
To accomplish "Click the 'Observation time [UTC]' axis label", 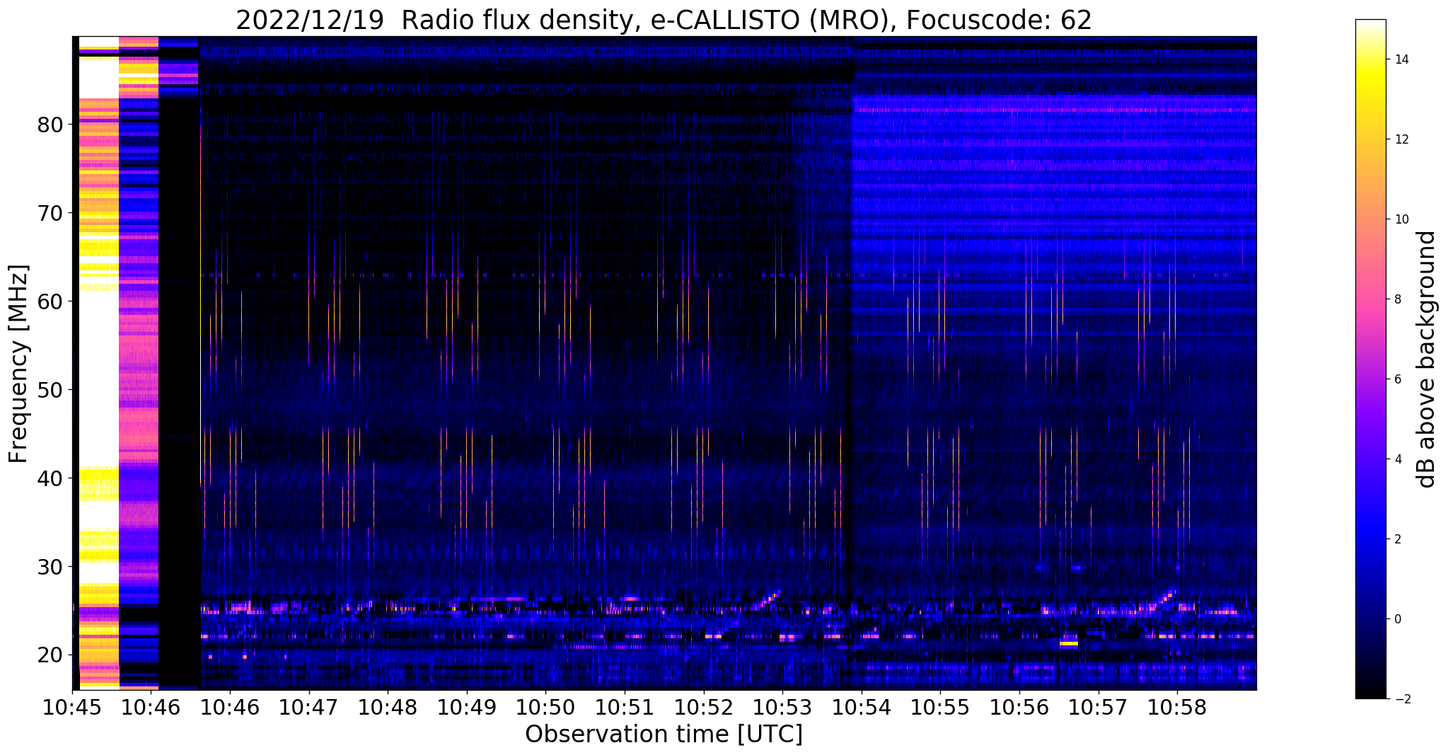I will [x=664, y=734].
